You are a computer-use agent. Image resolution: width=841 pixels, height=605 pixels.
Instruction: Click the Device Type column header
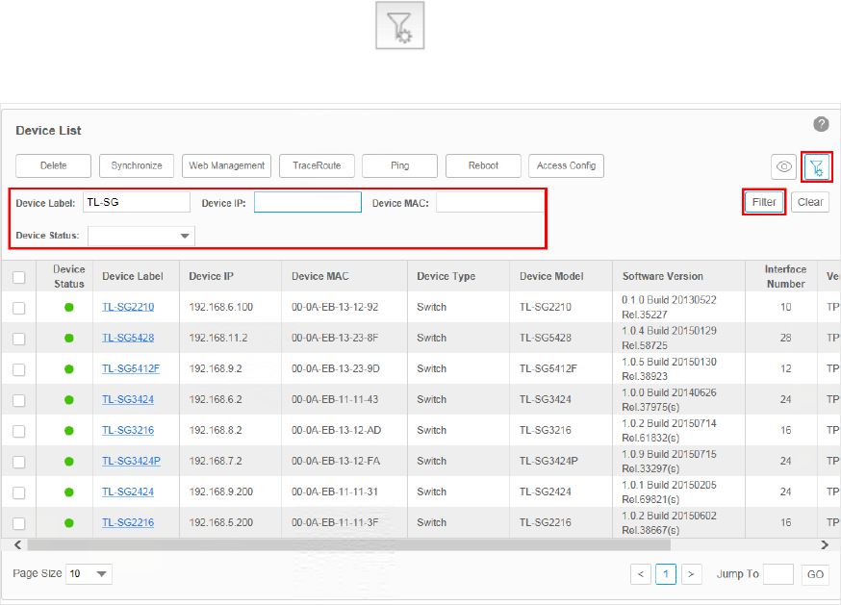[x=446, y=276]
